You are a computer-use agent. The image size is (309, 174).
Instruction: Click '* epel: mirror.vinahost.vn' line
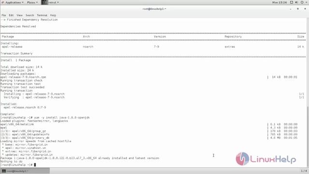24,148
